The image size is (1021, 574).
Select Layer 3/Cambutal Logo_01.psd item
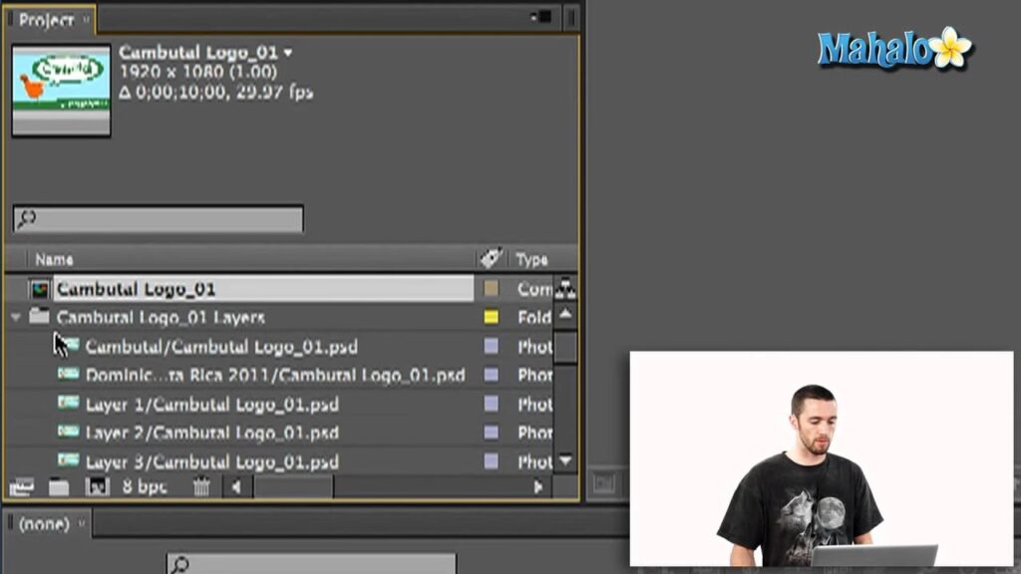pyautogui.click(x=211, y=461)
